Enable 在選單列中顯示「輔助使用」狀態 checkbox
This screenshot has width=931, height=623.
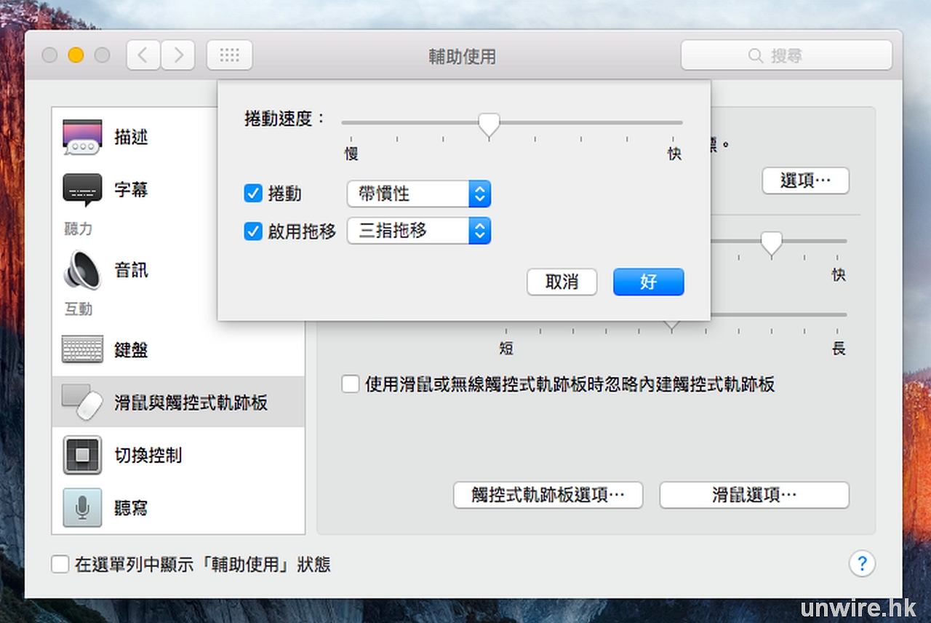click(60, 564)
